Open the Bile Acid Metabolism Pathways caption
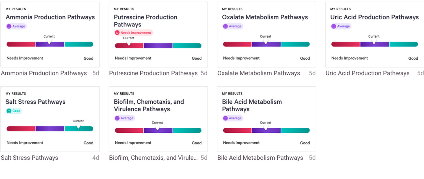Image resolution: width=424 pixels, height=179 pixels. [260, 158]
